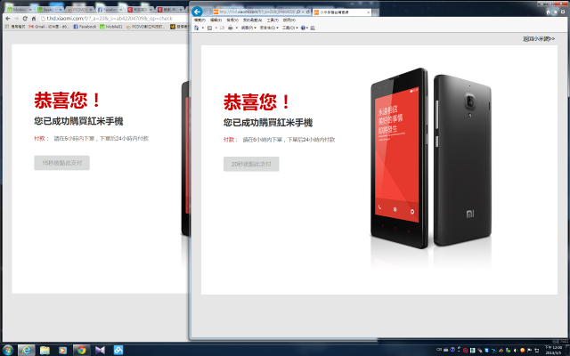Switch to the Facebook tab in Chrome
The width and height of the screenshot is (570, 356).
(x=109, y=10)
